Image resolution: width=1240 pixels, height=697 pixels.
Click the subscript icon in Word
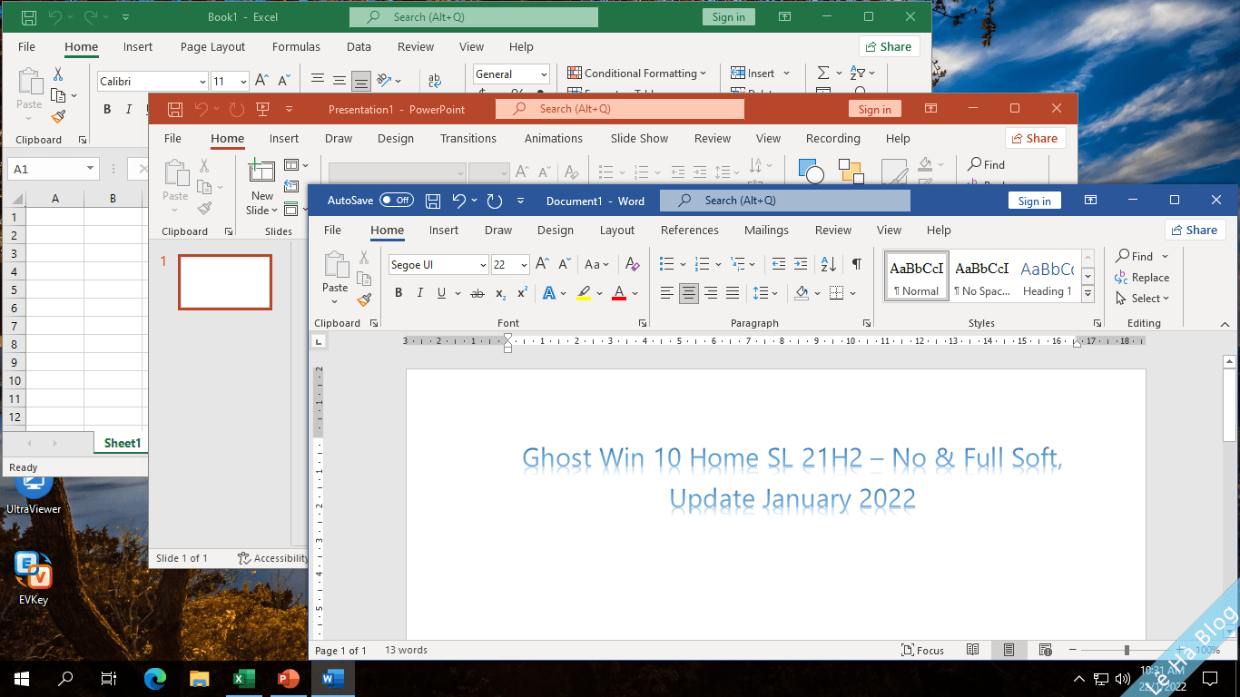click(x=500, y=292)
